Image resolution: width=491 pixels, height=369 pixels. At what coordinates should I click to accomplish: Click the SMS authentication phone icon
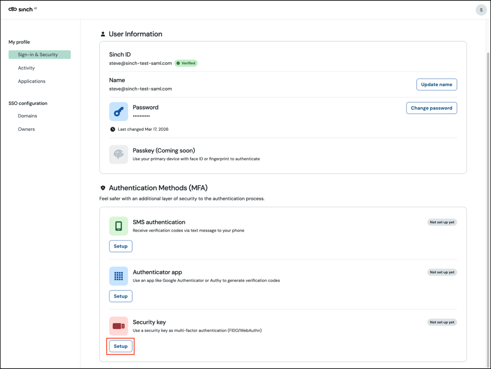(118, 226)
